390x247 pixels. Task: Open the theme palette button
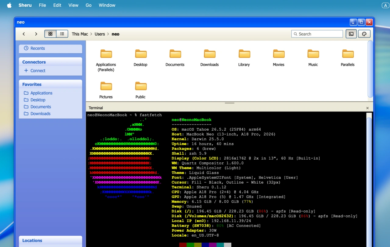pos(364,34)
